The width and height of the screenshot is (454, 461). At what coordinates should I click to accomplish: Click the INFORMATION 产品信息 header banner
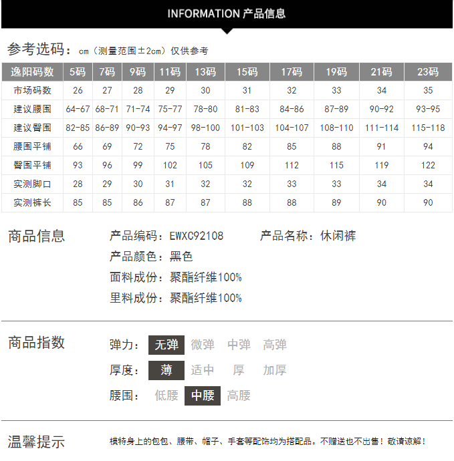pos(227,13)
